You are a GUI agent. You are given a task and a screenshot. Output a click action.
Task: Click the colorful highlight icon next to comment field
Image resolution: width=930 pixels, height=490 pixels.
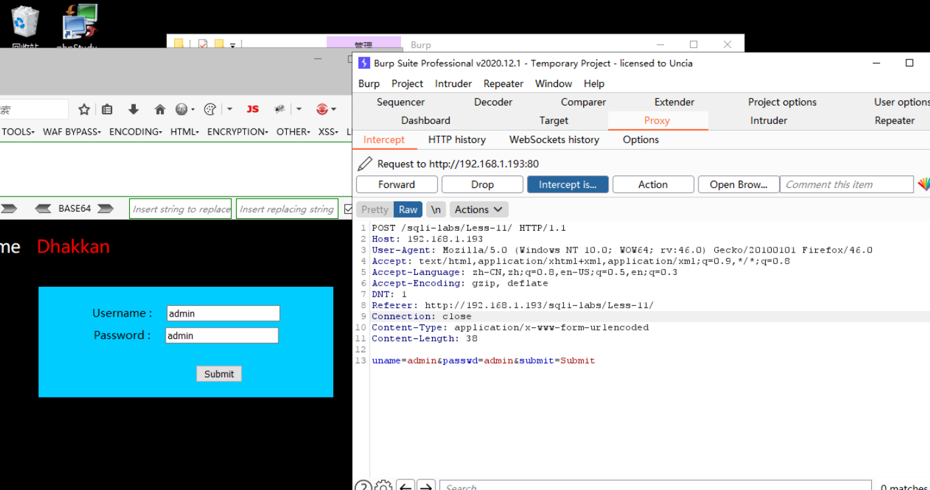[923, 185]
